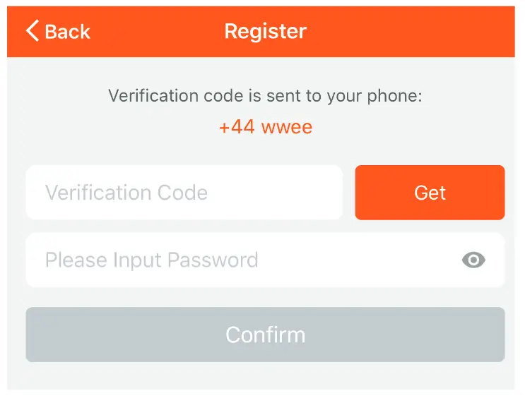Toggle password visibility with the eye icon

473,260
